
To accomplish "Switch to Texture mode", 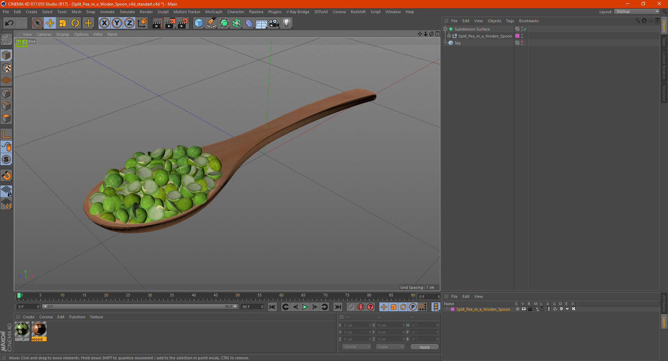I will coord(6,68).
